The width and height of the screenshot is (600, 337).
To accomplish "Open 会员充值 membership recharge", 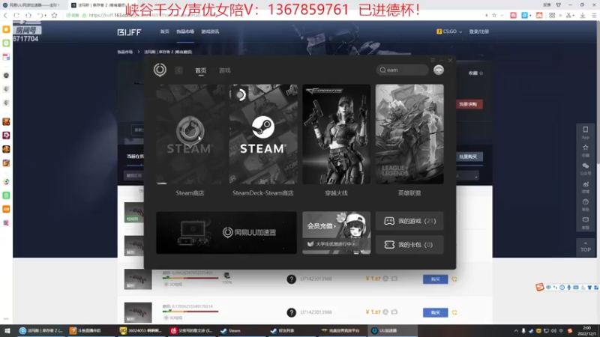I will (x=322, y=226).
